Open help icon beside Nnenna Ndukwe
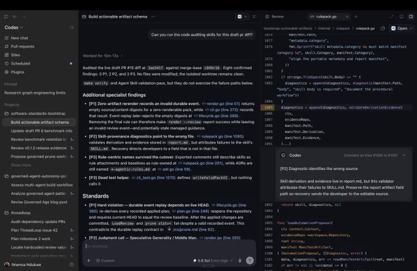The height and width of the screenshot is (271, 417). 72,265
